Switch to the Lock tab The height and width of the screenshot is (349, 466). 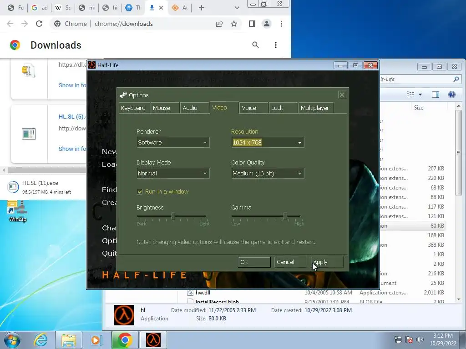click(283, 108)
